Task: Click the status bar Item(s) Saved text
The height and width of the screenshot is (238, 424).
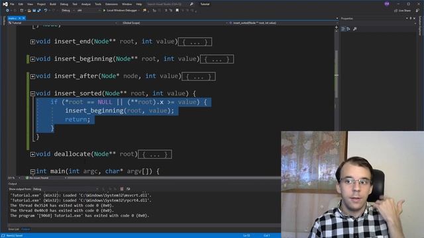Action: 15,235
